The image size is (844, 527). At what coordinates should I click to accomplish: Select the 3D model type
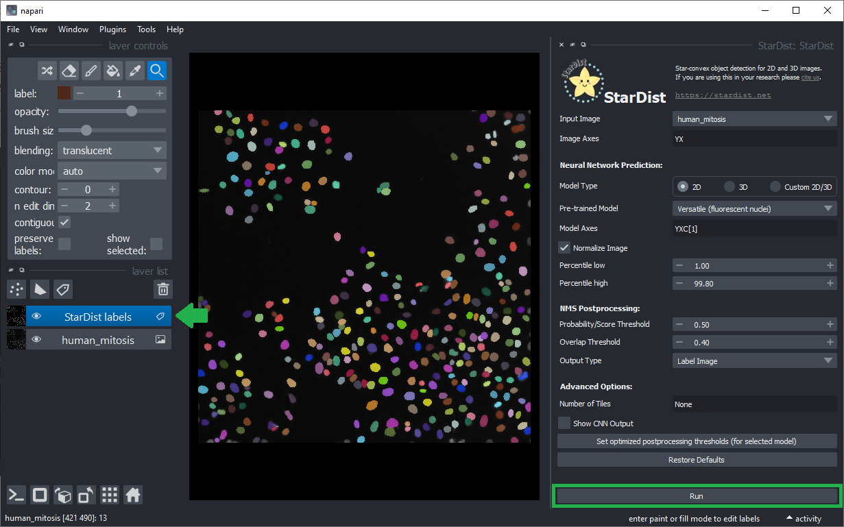[x=730, y=186]
